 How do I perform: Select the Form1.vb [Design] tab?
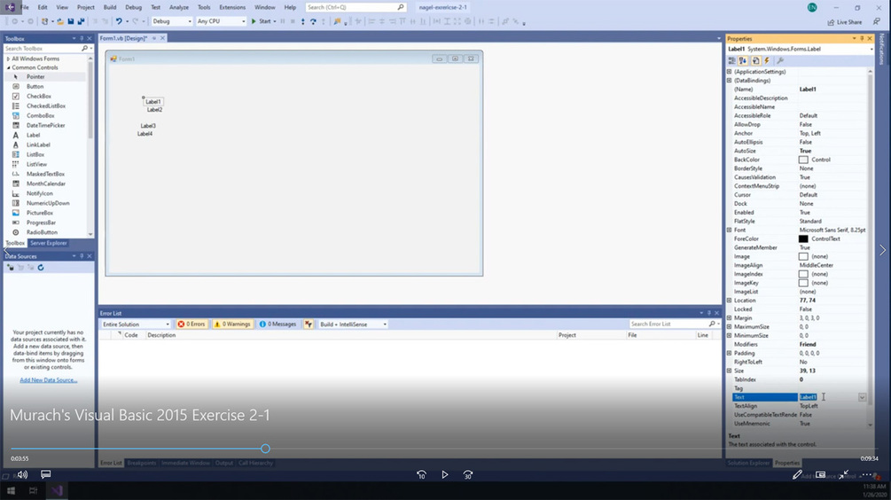tap(123, 38)
